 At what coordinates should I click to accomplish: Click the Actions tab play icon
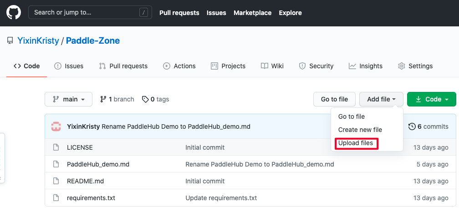[x=167, y=66]
